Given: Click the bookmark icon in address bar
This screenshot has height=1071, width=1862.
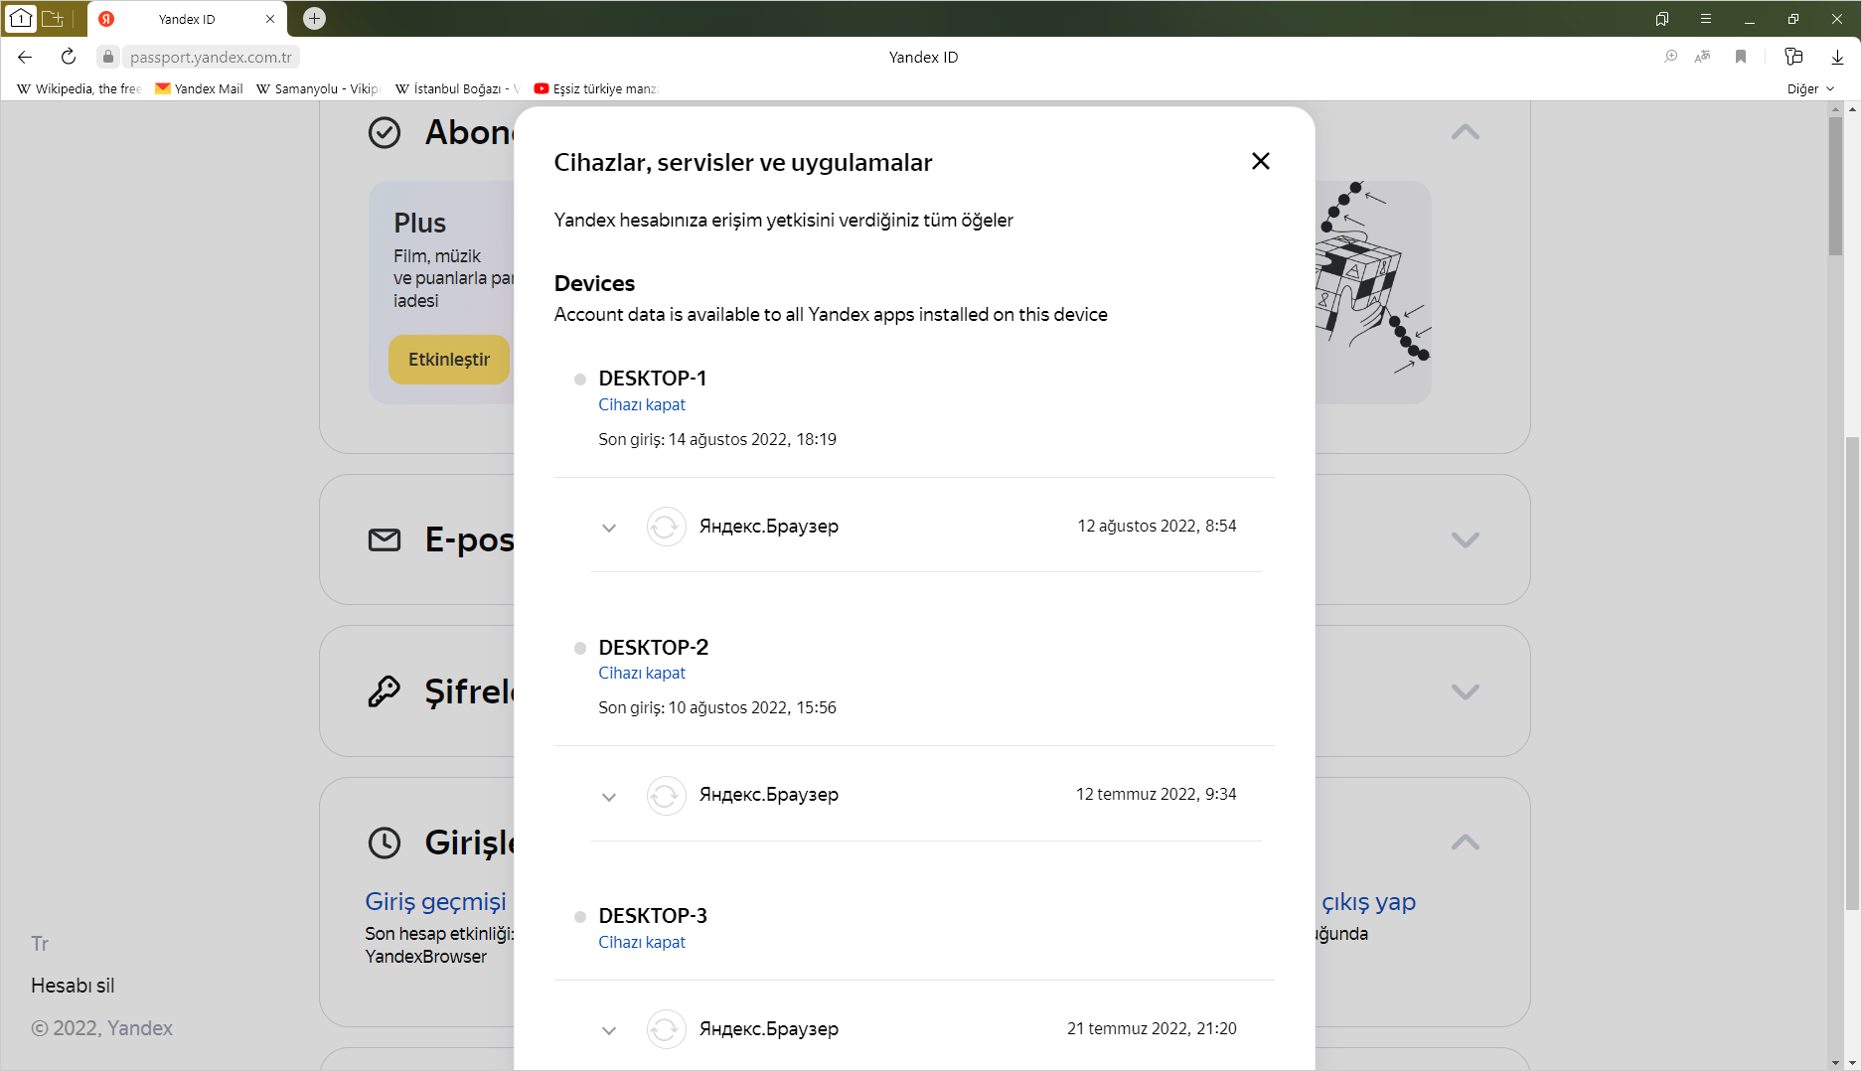Looking at the screenshot, I should click(1741, 57).
